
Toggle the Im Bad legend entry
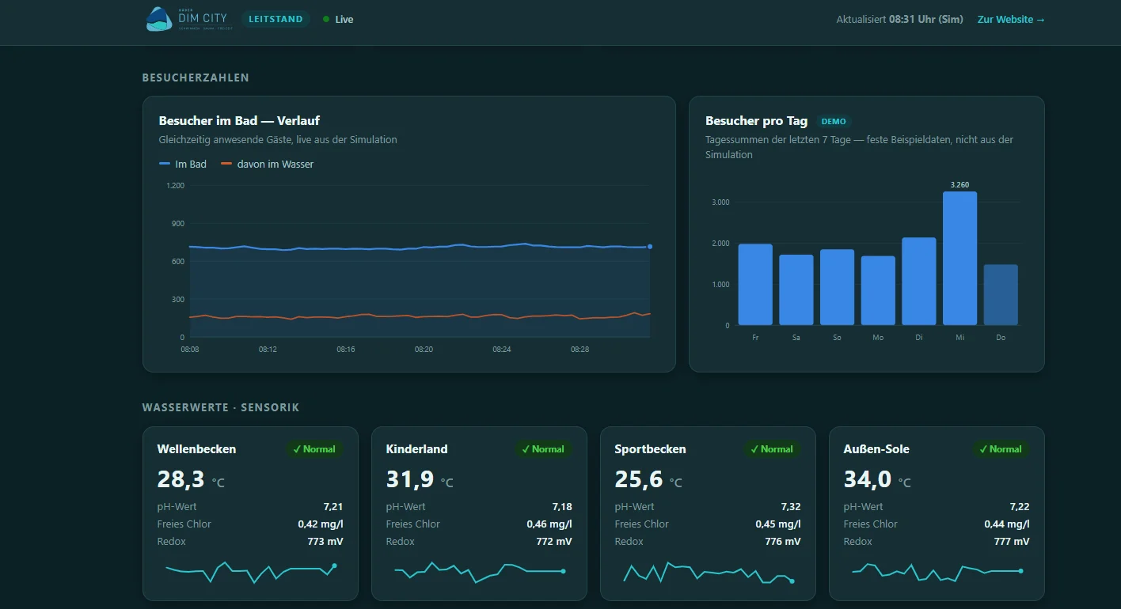183,165
